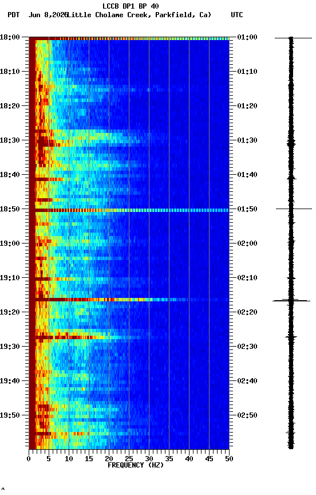
Task: Click the 35 Hz frequency axis label
Action: (x=169, y=459)
